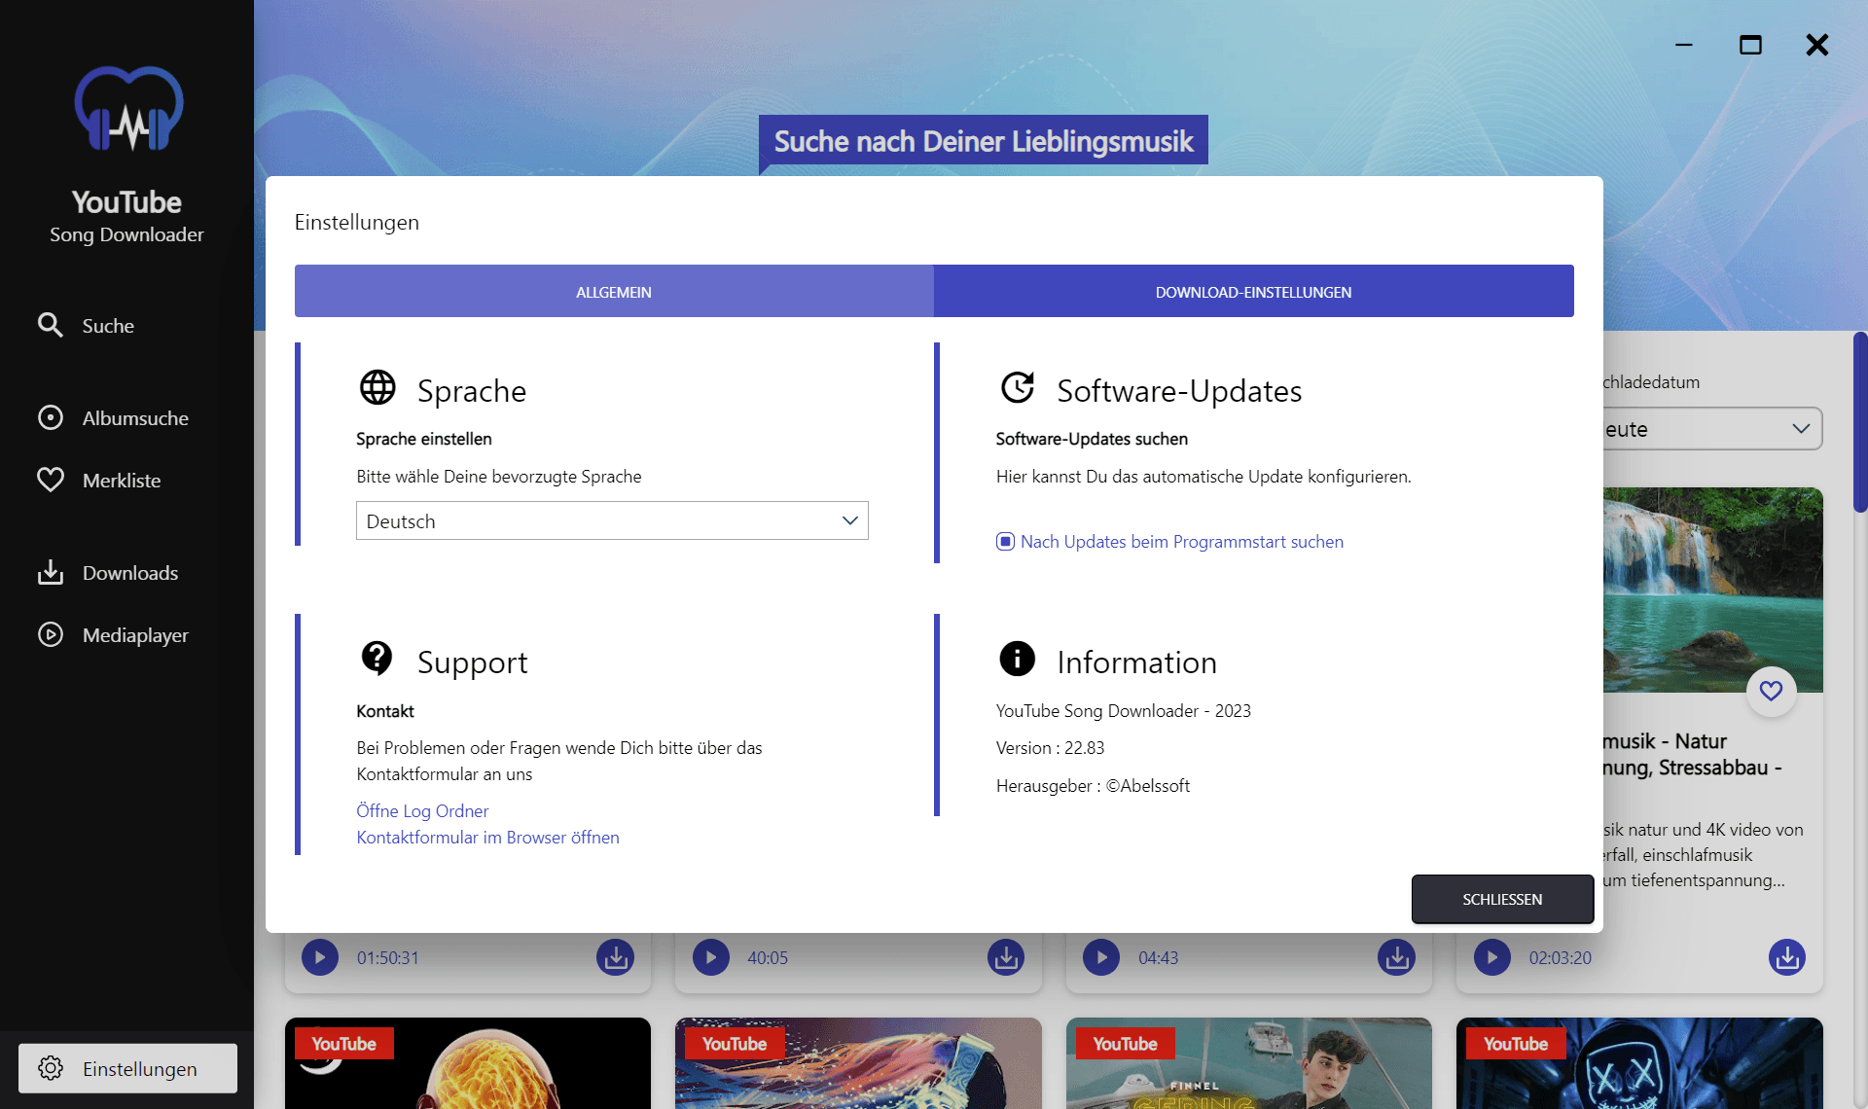Download the track lasting 01:50:31
Image resolution: width=1868 pixels, height=1109 pixels.
pyautogui.click(x=615, y=957)
